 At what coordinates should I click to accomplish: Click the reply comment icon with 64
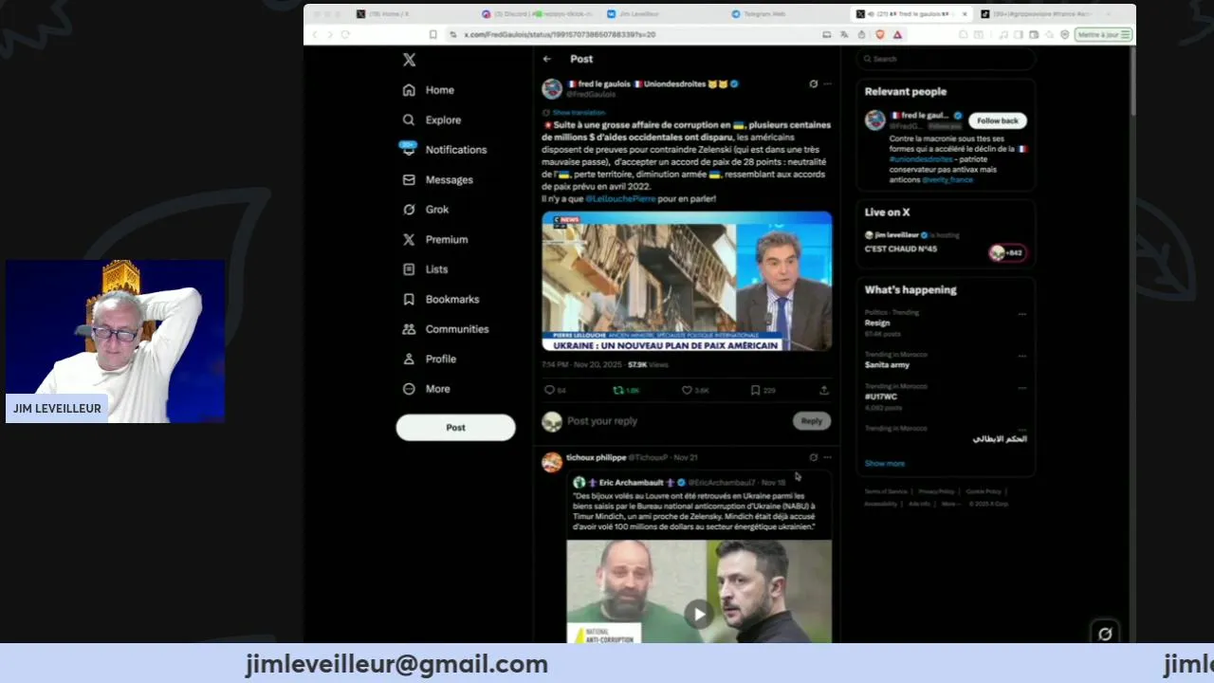click(555, 390)
